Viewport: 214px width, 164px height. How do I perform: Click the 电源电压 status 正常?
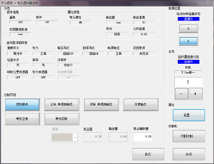[x=119, y=54]
